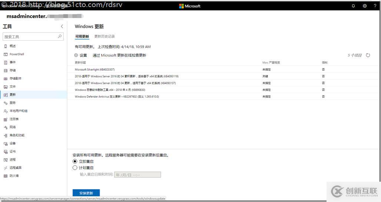Click the 关键 severity cell
This screenshot has height=202, width=381.
(x=265, y=76)
